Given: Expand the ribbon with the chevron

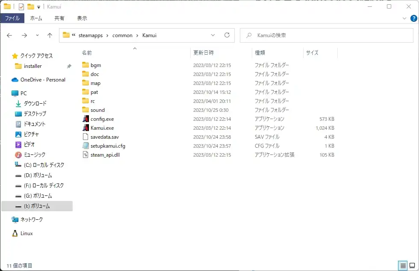Looking at the screenshot, I should [x=404, y=18].
